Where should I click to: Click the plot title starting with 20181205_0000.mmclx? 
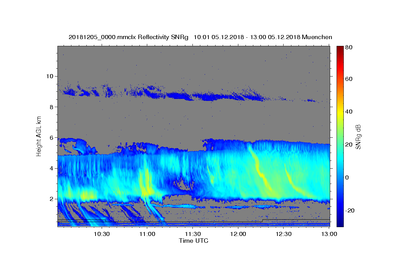click(200, 37)
